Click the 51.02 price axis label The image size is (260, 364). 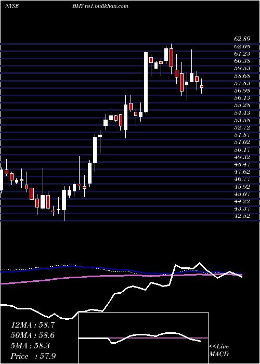pyautogui.click(x=242, y=142)
